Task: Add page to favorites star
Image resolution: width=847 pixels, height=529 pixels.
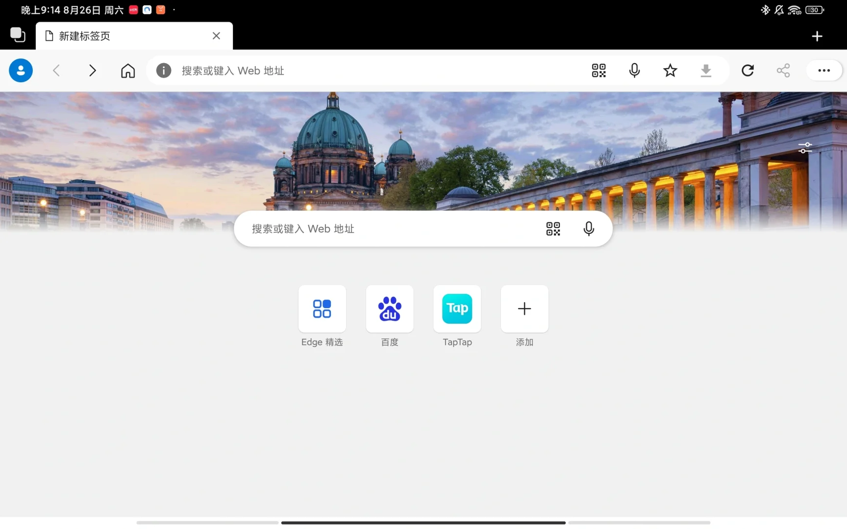Action: click(670, 71)
